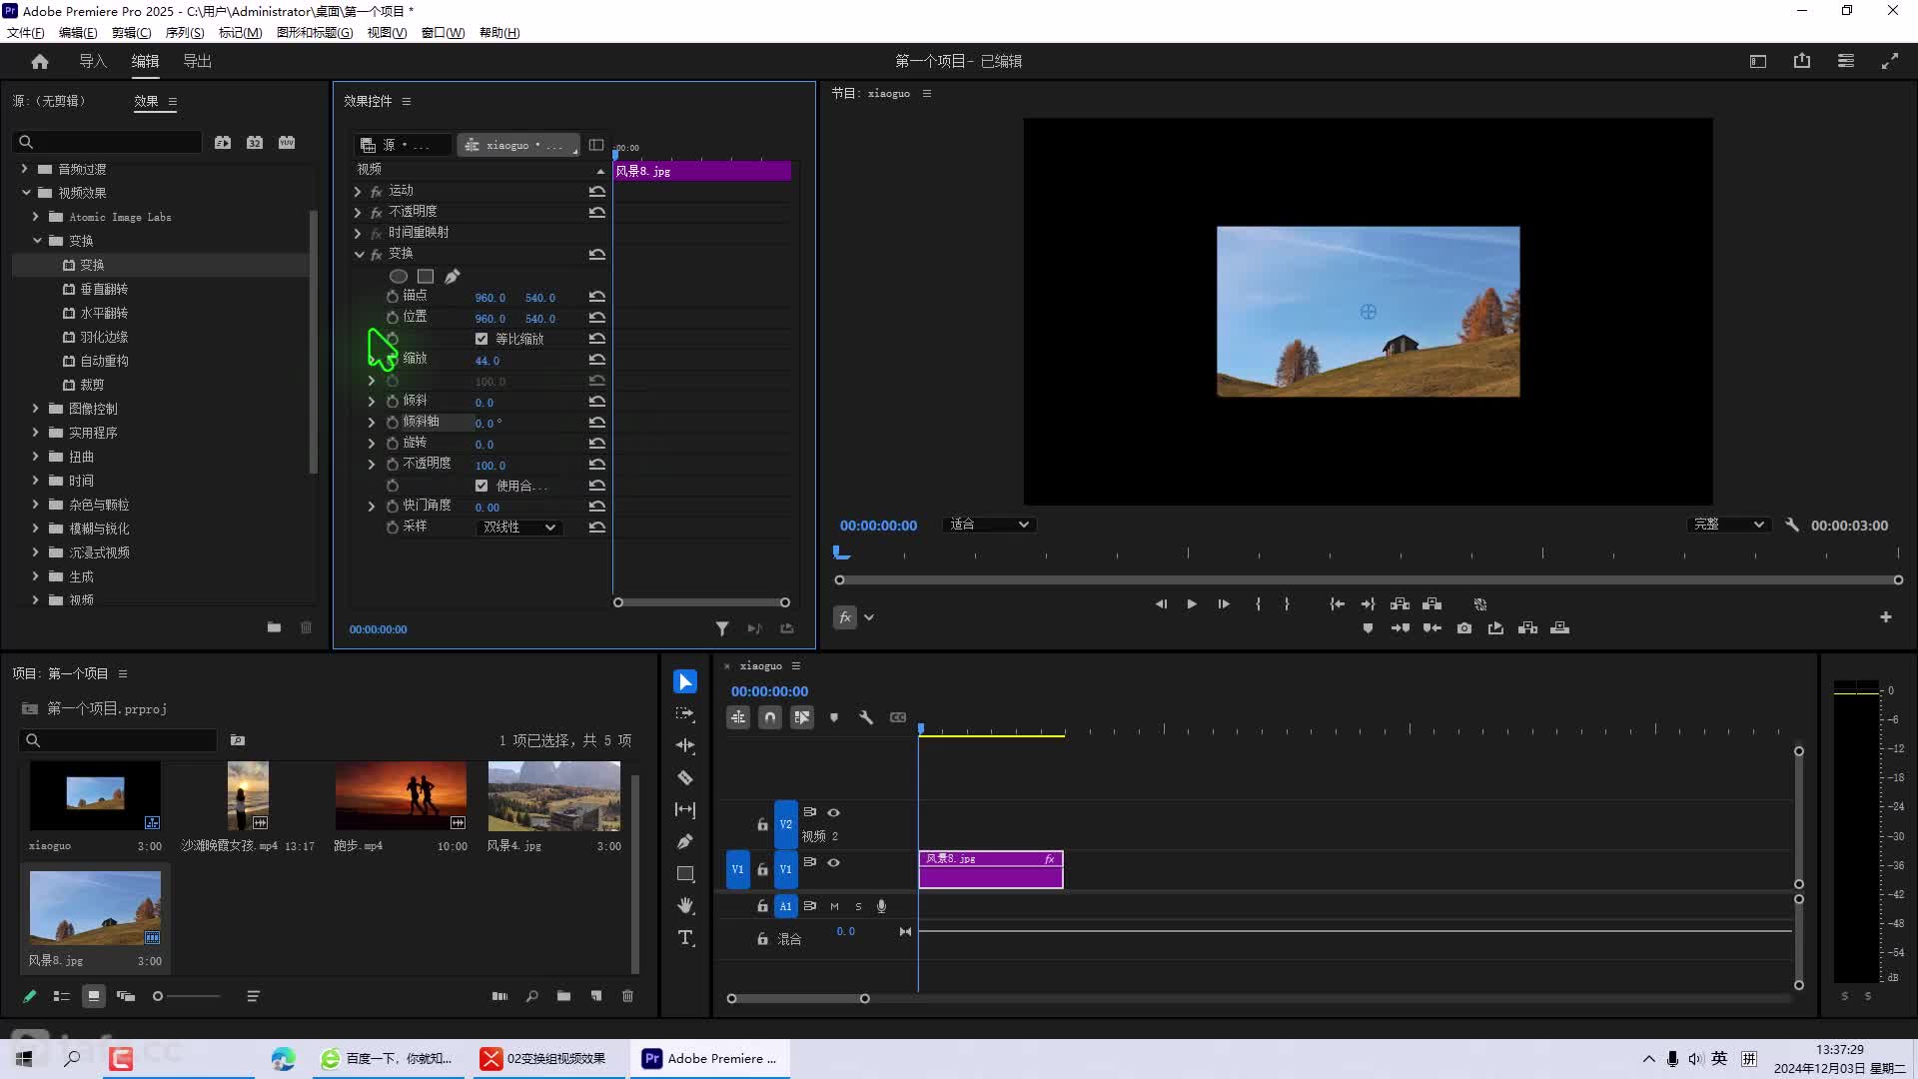Open timeline display settings wrench
Screen dimensions: 1918x1079
pos(866,717)
